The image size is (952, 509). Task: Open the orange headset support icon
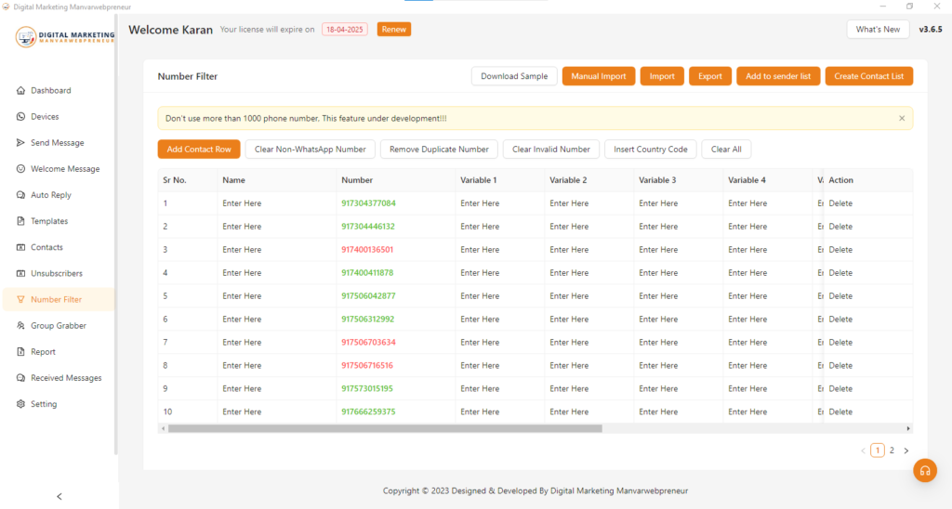924,471
